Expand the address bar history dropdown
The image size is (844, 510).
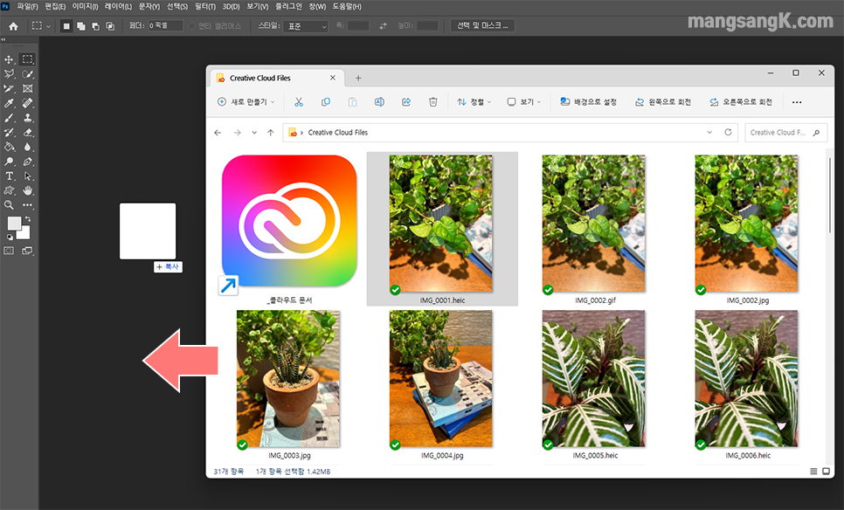click(x=709, y=133)
